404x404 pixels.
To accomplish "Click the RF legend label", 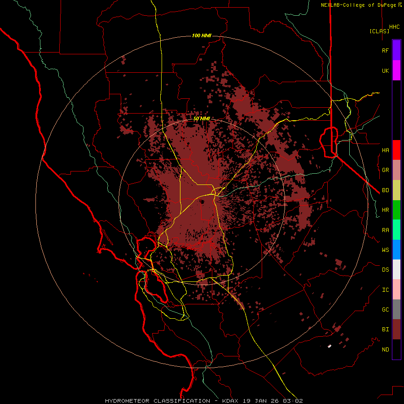I will 385,50.
